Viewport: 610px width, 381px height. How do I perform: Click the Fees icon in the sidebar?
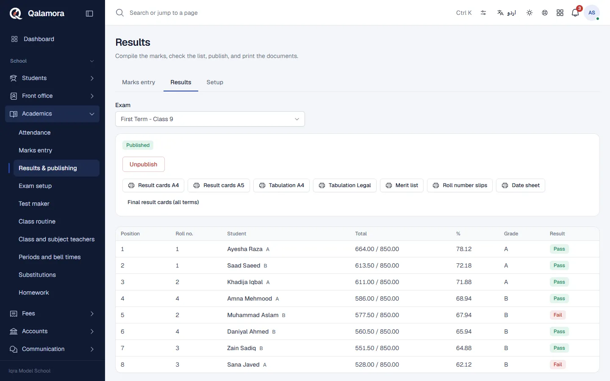14,314
